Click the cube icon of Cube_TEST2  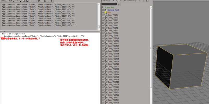tap(106, 18)
